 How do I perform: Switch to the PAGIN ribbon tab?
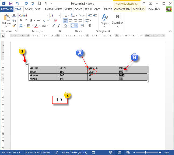tap(48, 9)
